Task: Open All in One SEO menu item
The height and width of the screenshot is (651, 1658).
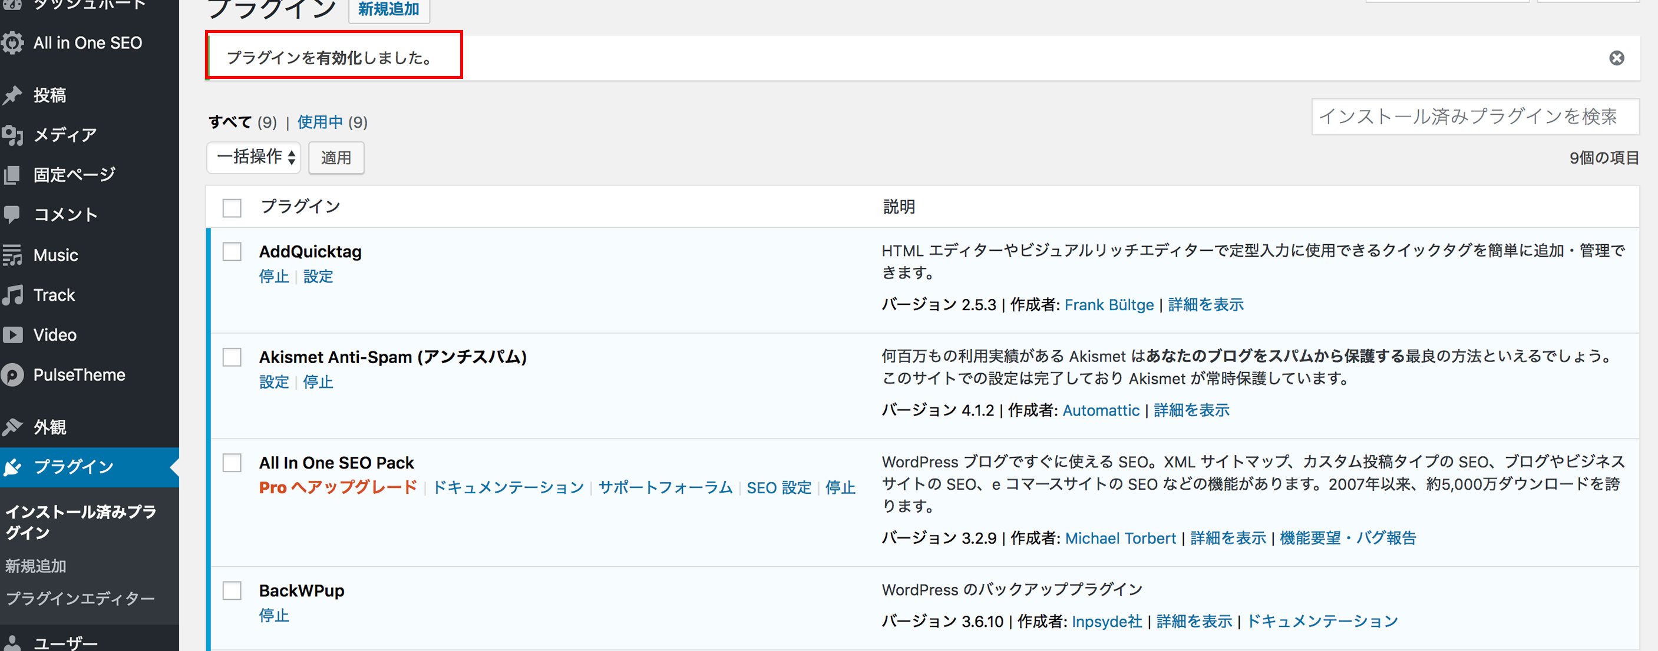Action: pos(88,43)
